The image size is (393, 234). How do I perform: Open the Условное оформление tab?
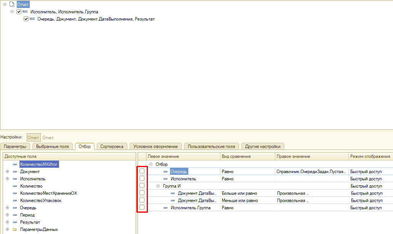pos(156,146)
